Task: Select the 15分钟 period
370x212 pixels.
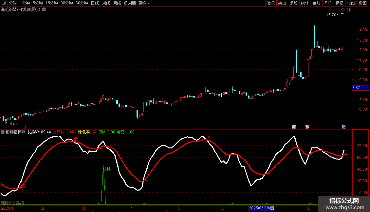Action: pos(52,3)
